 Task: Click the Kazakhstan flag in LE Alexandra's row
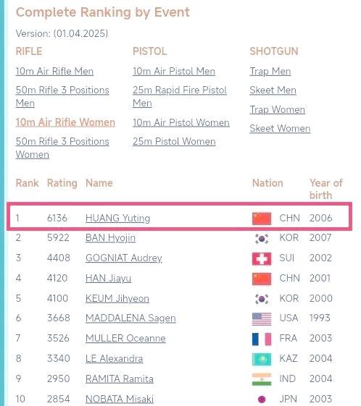262,359
